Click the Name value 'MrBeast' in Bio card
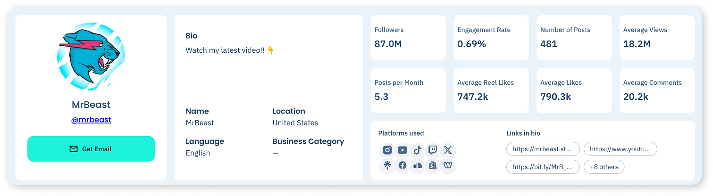The height and width of the screenshot is (196, 713). 200,123
